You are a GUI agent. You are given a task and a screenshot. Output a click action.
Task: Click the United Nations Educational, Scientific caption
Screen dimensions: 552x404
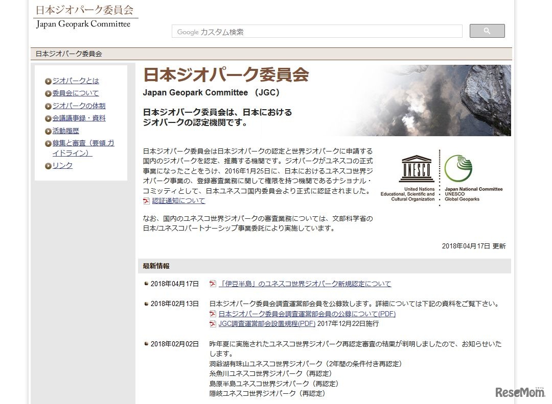click(408, 194)
